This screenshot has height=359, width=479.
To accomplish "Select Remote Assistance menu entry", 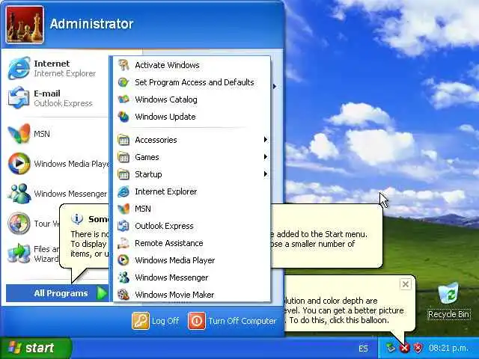I will point(192,243).
